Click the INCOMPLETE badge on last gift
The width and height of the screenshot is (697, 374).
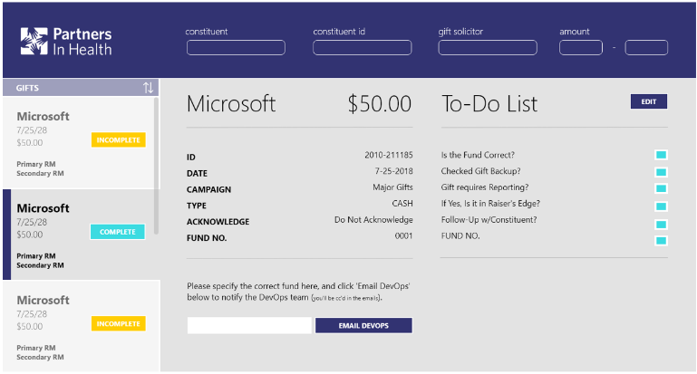[x=118, y=324]
